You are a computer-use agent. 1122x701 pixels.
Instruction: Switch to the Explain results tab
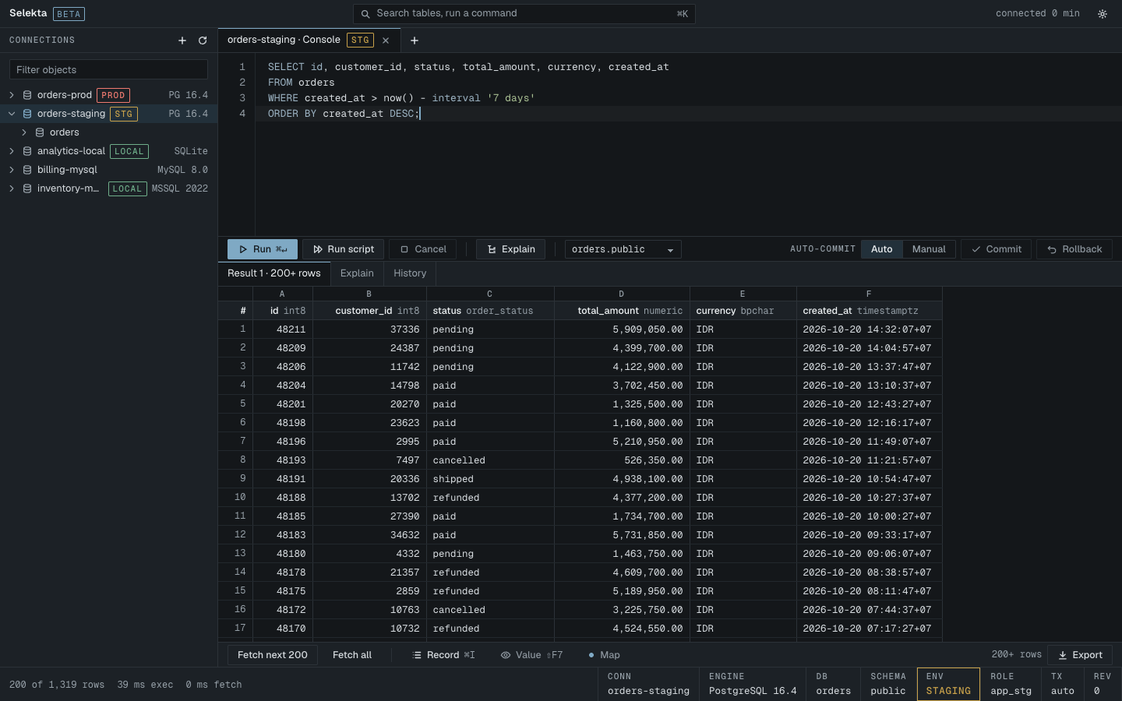click(x=357, y=273)
